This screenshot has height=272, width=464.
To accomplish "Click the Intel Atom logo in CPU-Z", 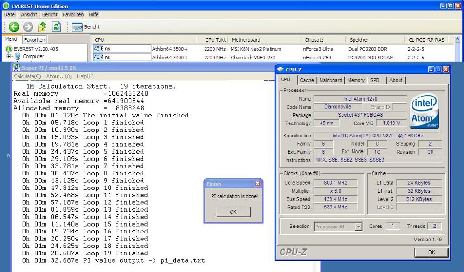I will (x=425, y=112).
